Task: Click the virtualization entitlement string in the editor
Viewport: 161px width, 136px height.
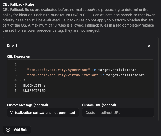Action: 62,75
